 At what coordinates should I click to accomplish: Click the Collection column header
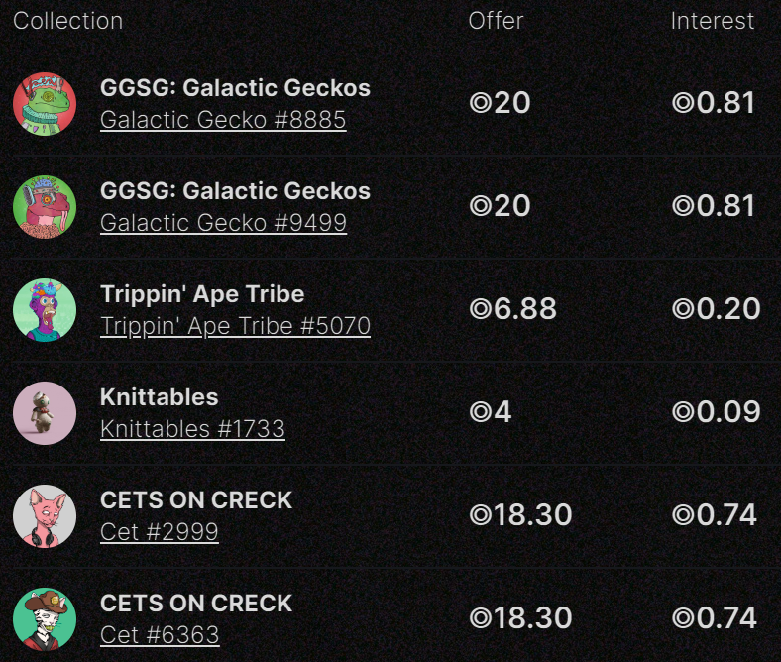pyautogui.click(x=67, y=21)
